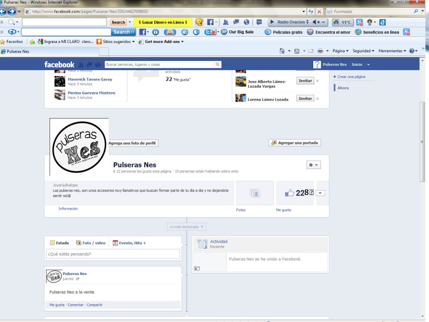Open the Películas gratis toolbar link
Screen dimensions: 429x322
(284, 32)
